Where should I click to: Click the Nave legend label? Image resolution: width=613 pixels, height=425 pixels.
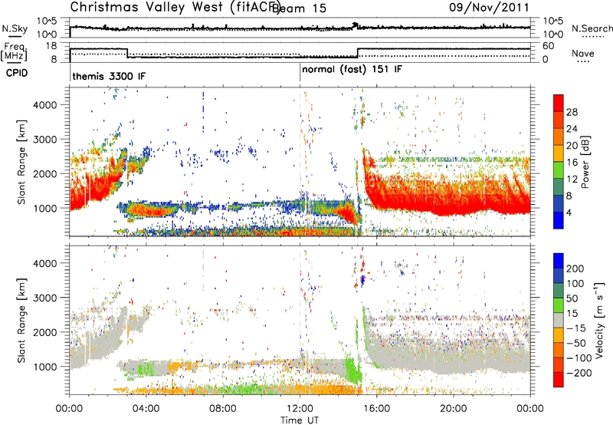(583, 53)
